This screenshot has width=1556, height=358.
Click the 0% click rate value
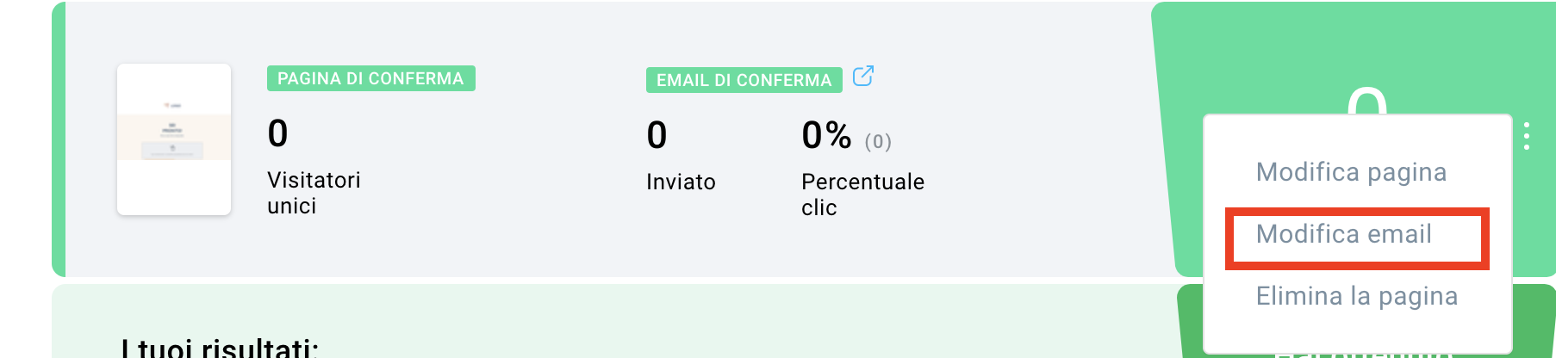(826, 135)
